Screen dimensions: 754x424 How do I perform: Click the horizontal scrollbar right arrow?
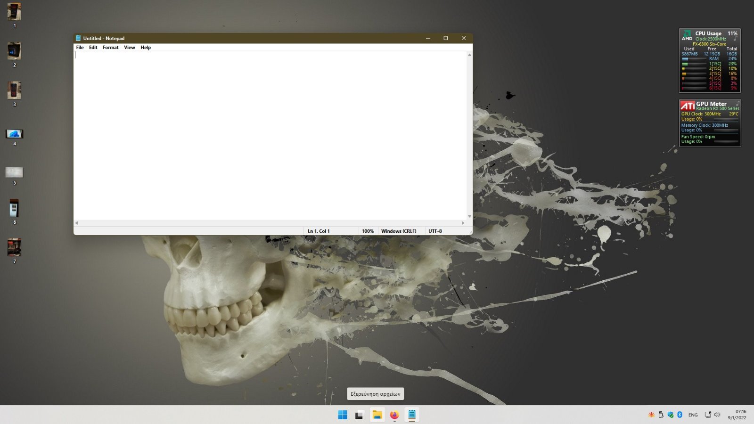463,223
